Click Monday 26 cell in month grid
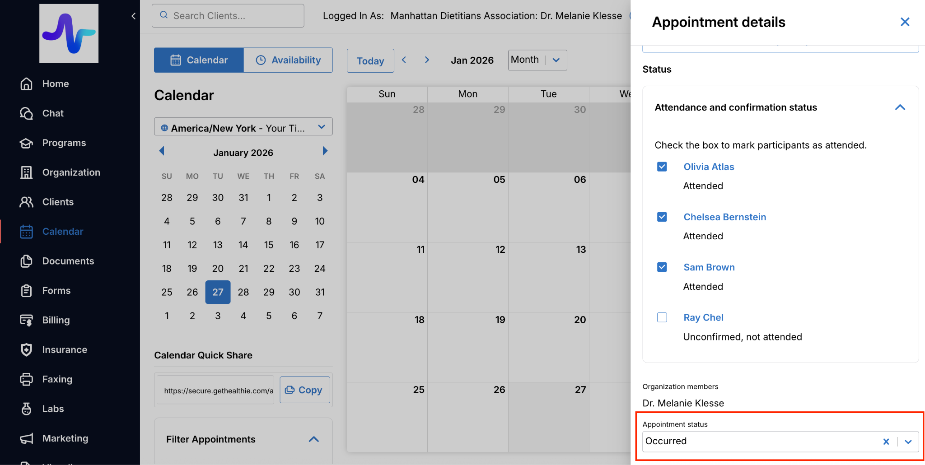This screenshot has width=925, height=465. pyautogui.click(x=468, y=417)
